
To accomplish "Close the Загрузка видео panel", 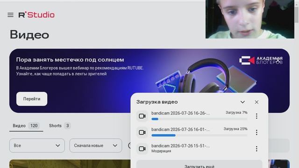I will coord(256,102).
